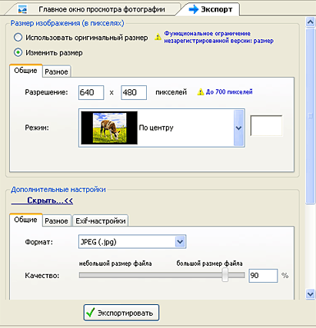This screenshot has width=316, height=328.
Task: Click scrollbar up arrow
Action: click(x=311, y=22)
